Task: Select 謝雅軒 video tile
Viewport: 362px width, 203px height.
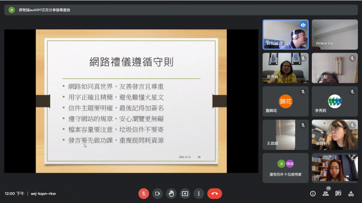Action: (x=335, y=135)
